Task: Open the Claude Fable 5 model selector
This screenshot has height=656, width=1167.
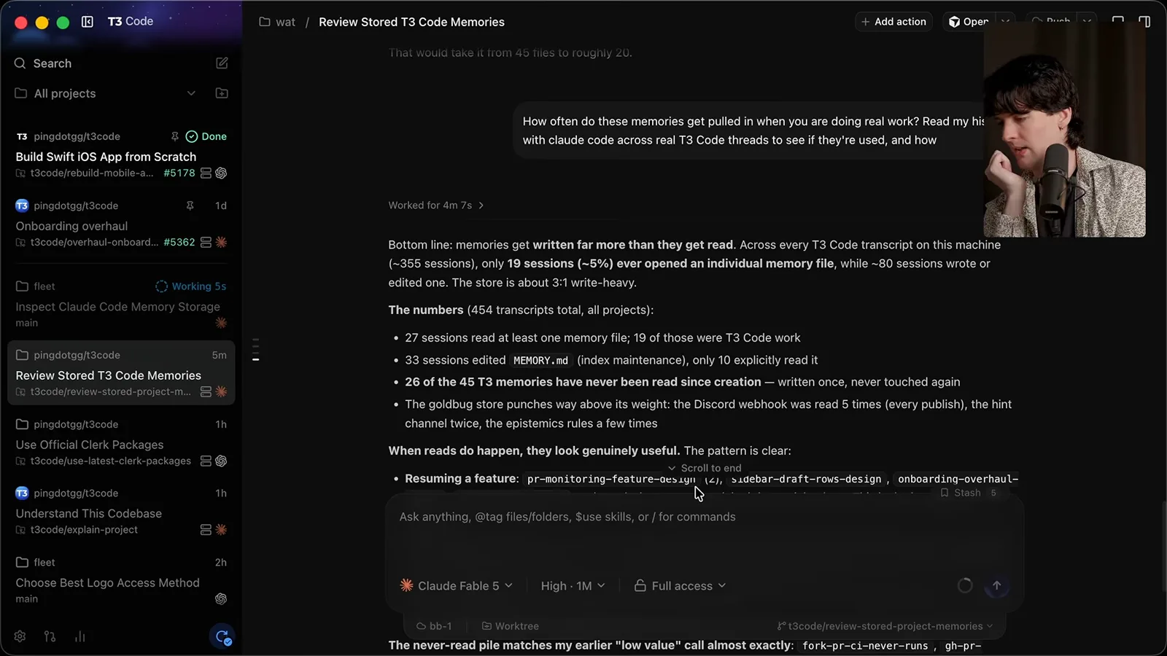Action: (457, 585)
